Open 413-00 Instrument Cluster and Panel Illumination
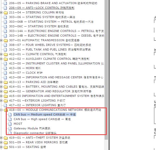 (x=56, y=63)
